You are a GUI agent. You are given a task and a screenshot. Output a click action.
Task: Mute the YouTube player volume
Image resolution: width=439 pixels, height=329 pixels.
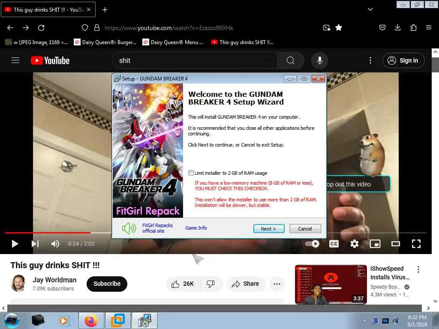pos(55,244)
